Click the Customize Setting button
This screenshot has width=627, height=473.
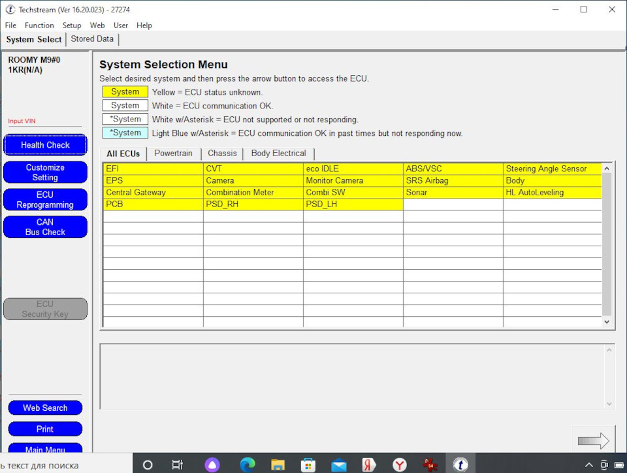pyautogui.click(x=45, y=172)
